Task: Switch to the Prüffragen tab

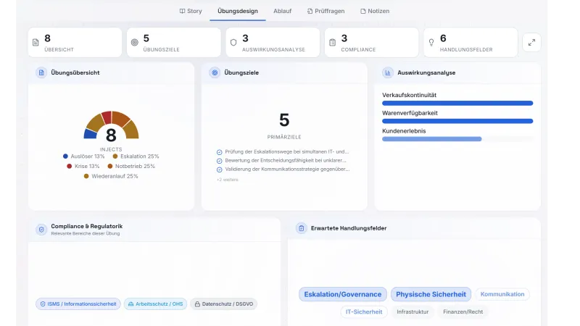Action: click(x=326, y=11)
